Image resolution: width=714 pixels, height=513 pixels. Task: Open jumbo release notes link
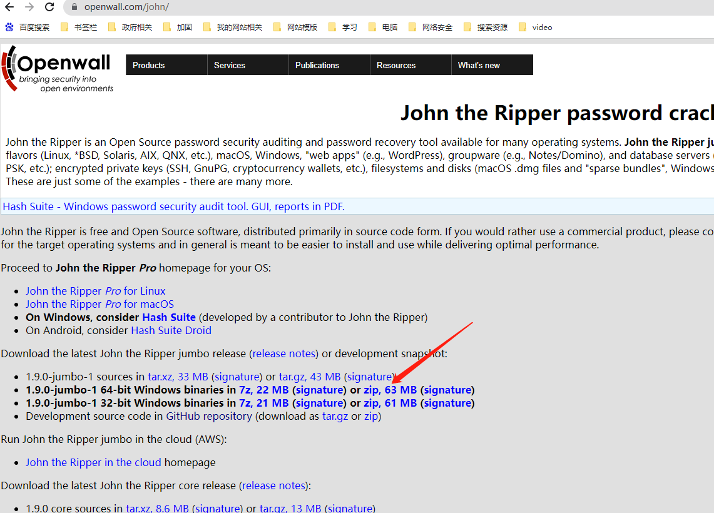pos(284,353)
